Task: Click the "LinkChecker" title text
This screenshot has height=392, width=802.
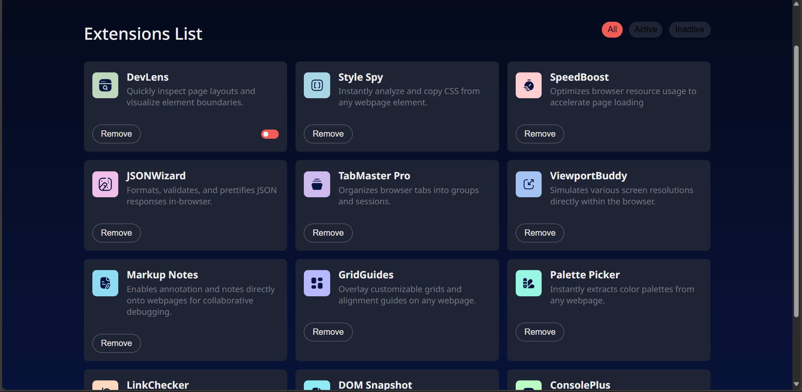Action: coord(158,385)
